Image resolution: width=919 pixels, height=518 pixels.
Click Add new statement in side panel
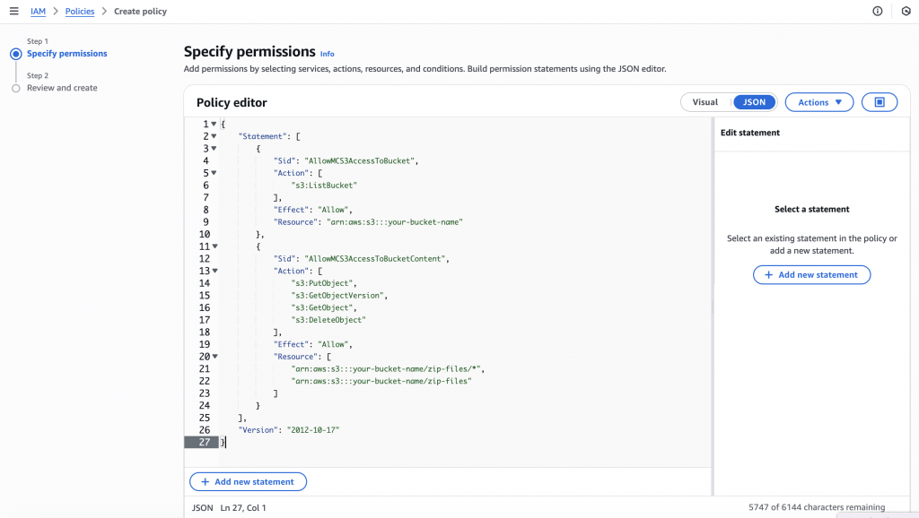pyautogui.click(x=811, y=275)
